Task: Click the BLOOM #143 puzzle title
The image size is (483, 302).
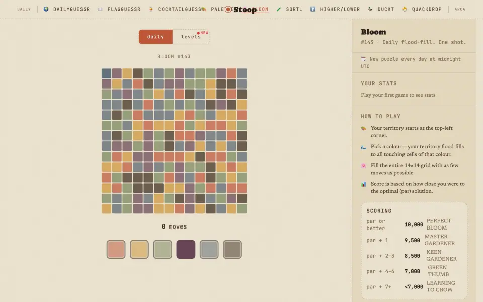Action: [174, 57]
